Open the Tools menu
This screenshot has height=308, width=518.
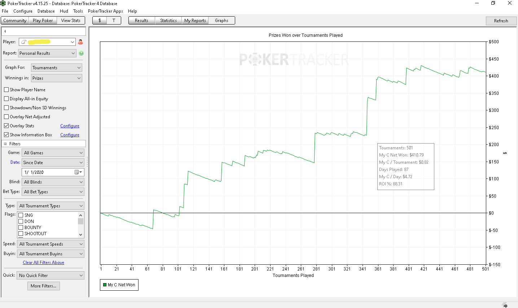(78, 11)
